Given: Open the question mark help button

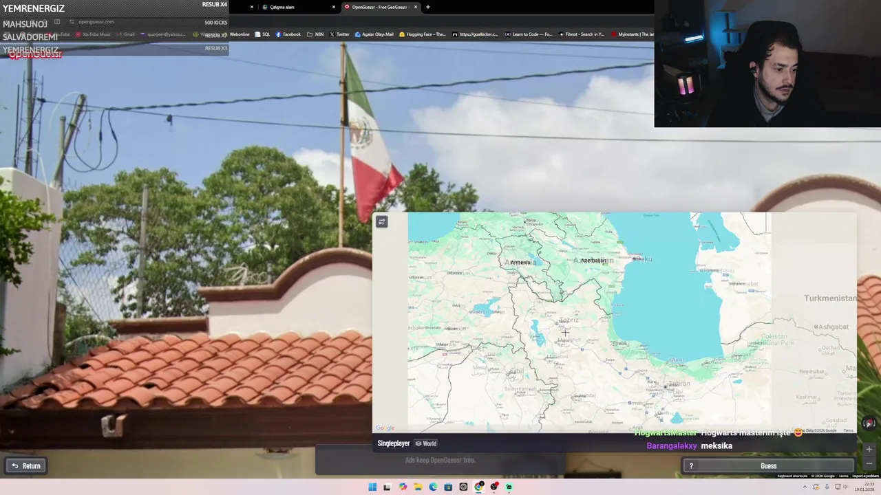Looking at the screenshot, I should coord(691,466).
